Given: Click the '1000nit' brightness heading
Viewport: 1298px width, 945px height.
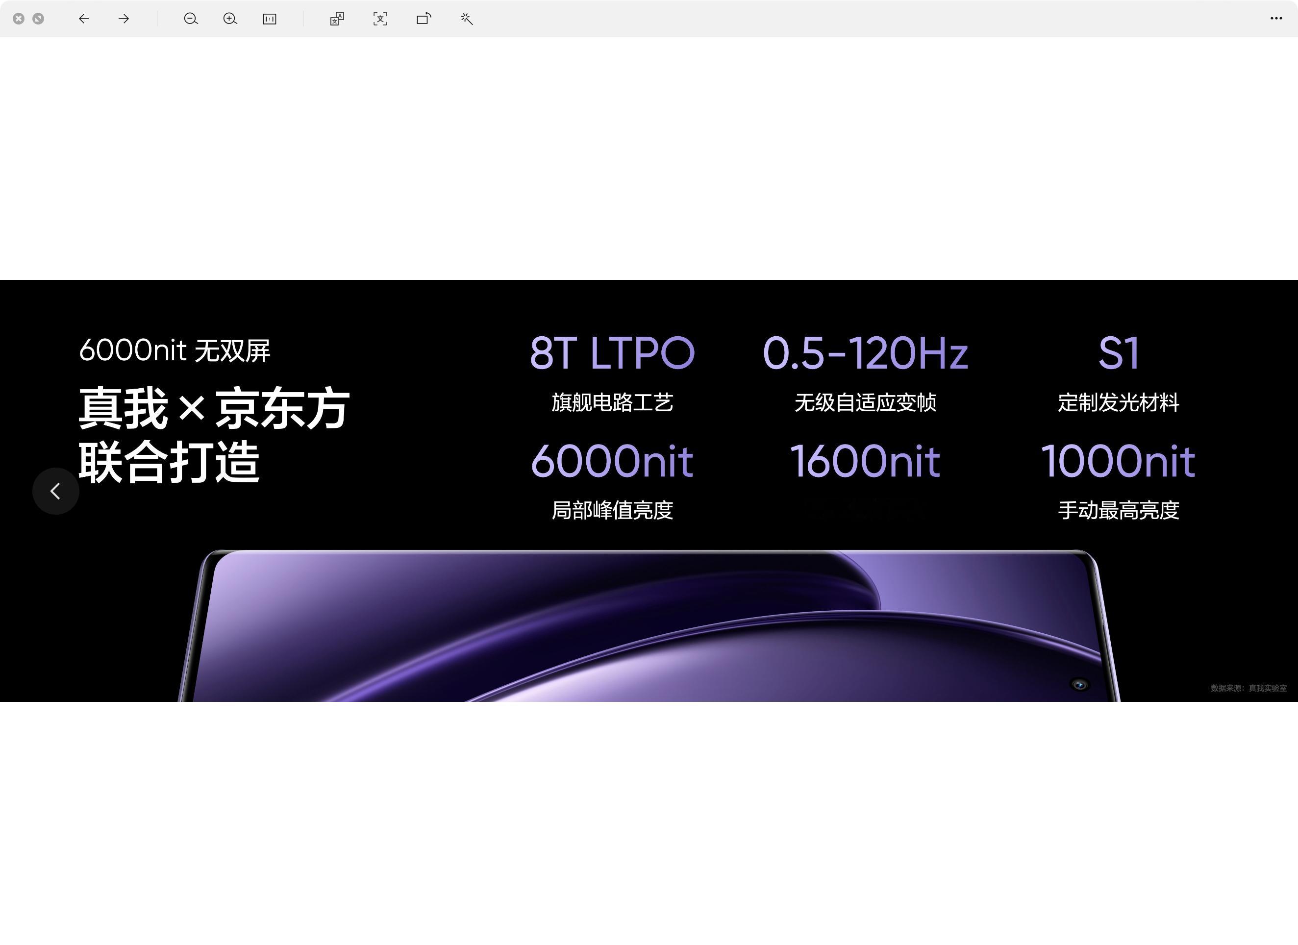Looking at the screenshot, I should pyautogui.click(x=1118, y=461).
